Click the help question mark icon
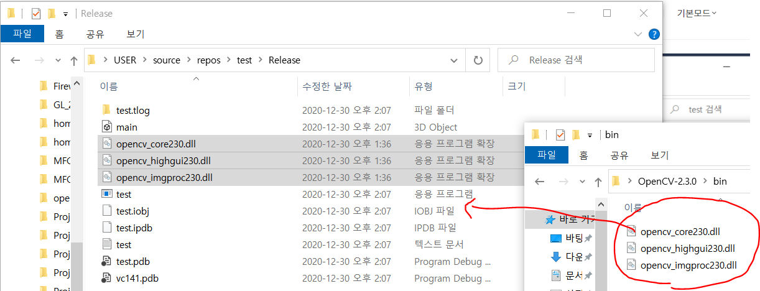Viewport: 760px width, 291px height. click(x=654, y=34)
